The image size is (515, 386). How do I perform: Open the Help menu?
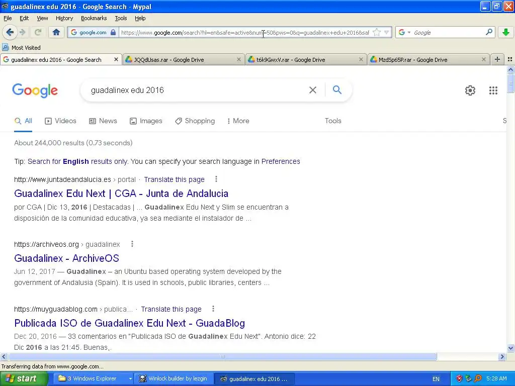pyautogui.click(x=140, y=18)
